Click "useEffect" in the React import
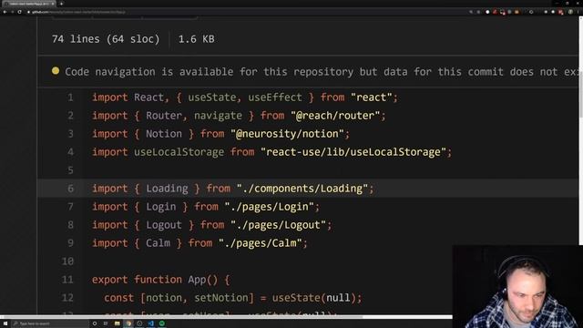 pos(275,97)
